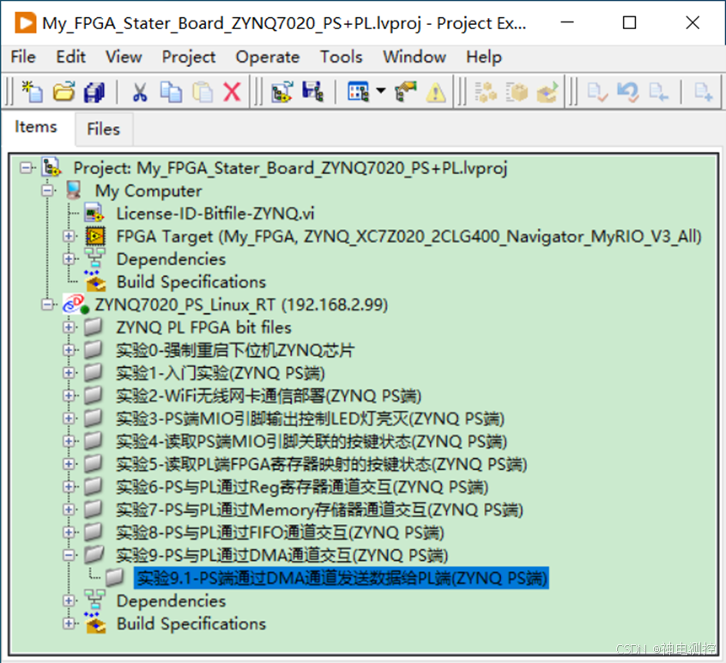
Task: Click the Deploy package arrow icon
Action: click(x=548, y=92)
